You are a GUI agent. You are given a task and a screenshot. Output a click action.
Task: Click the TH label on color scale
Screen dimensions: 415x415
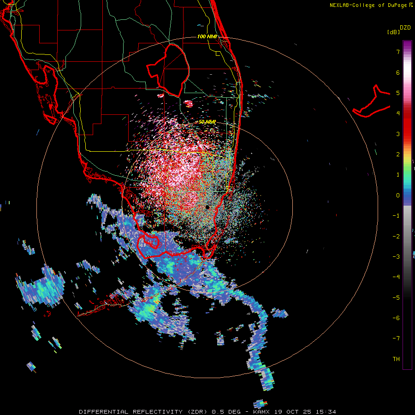tap(396, 359)
